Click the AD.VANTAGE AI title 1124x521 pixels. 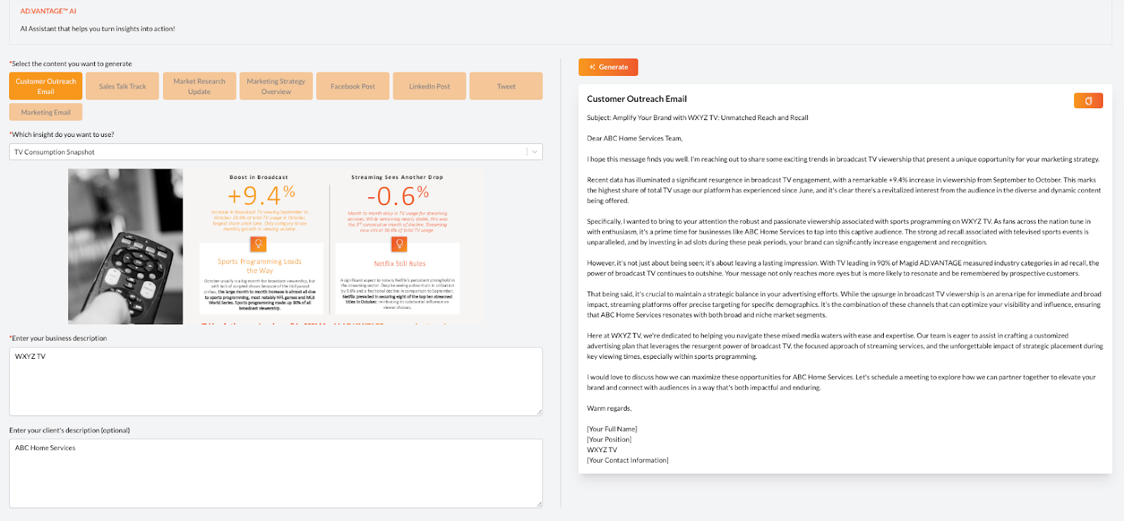click(48, 11)
